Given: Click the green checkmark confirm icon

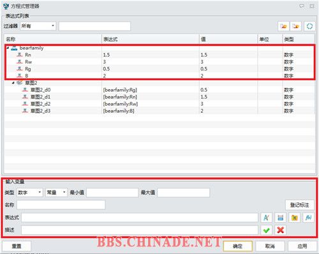Looking at the screenshot, I should pyautogui.click(x=266, y=230).
